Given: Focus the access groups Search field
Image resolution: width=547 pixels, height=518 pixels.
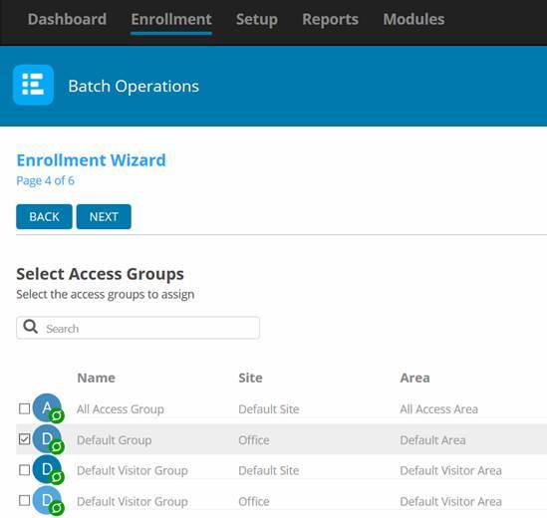Looking at the screenshot, I should point(137,328).
